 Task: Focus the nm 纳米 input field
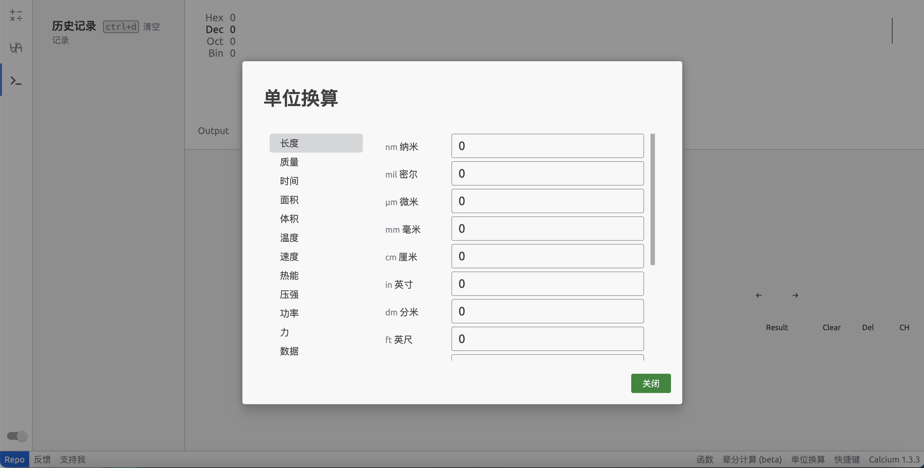[x=547, y=146]
